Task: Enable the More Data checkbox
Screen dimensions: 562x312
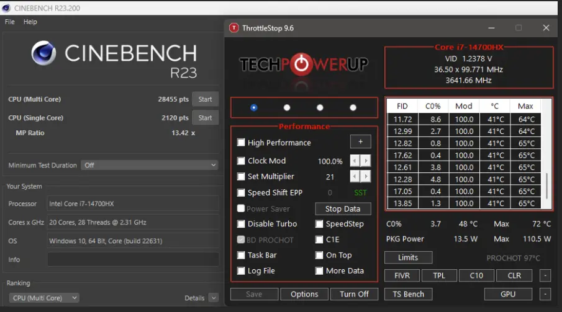Action: click(319, 271)
